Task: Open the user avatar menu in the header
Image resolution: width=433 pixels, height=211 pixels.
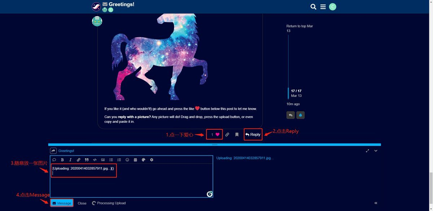Action: click(x=333, y=7)
